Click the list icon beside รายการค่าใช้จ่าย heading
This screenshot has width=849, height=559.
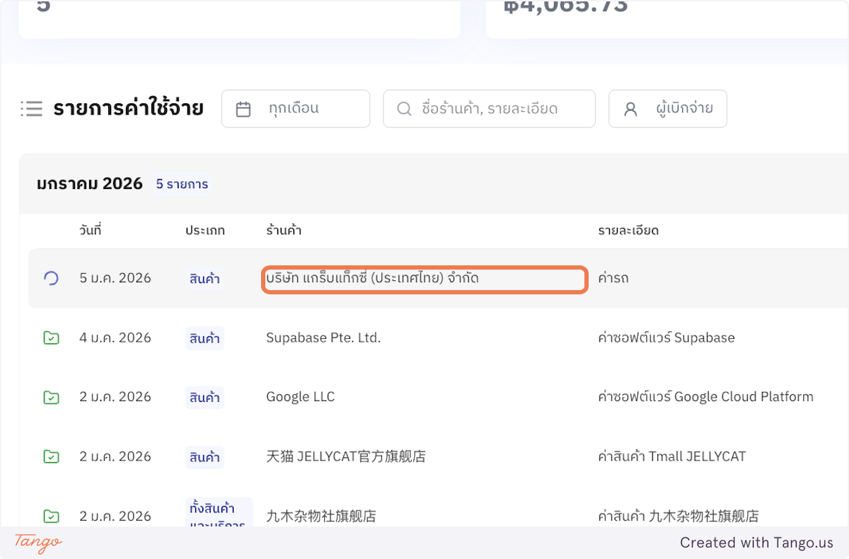click(x=32, y=108)
